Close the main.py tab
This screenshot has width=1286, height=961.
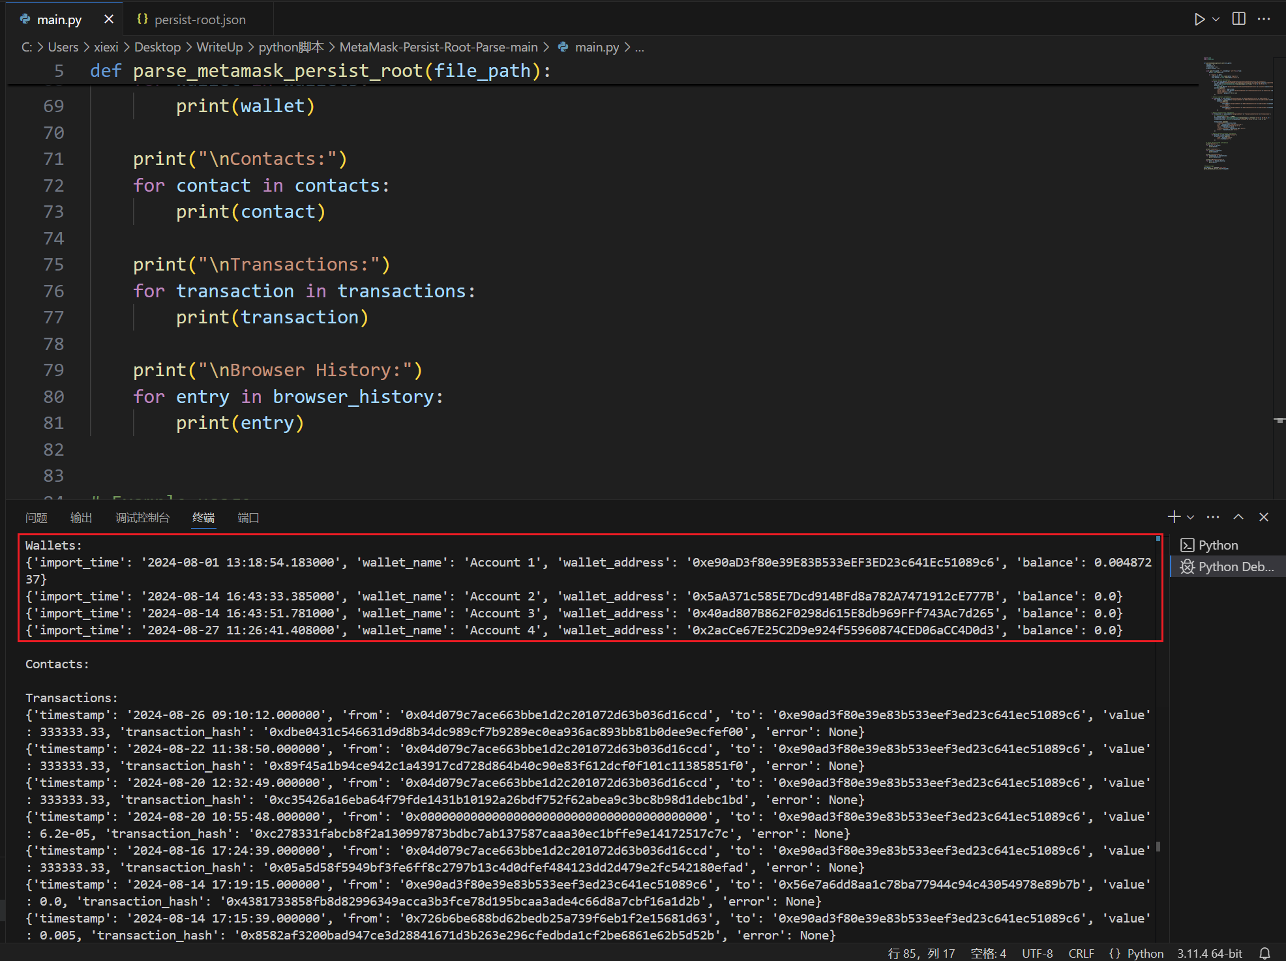click(109, 20)
